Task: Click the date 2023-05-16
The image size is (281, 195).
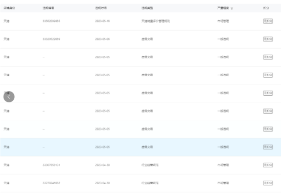Action: coord(102,21)
